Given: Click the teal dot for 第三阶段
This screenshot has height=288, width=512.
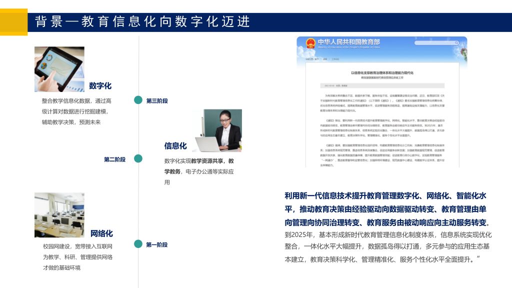Looking at the screenshot, I should point(138,100).
